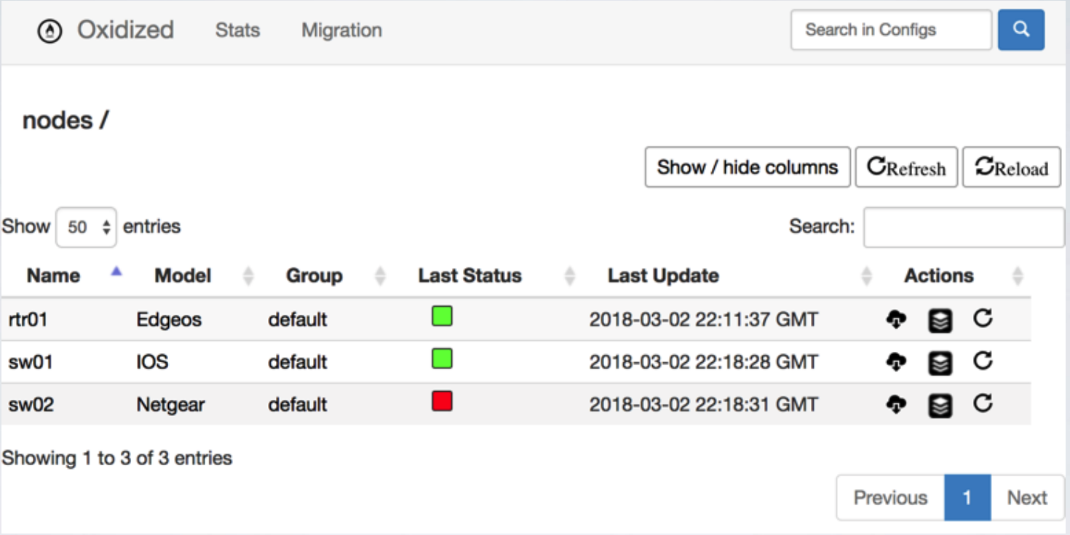
Task: Click the Show / hide columns button
Action: (x=748, y=167)
